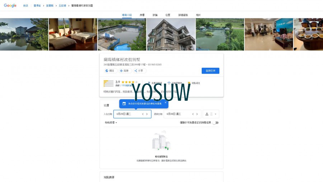Screen dimensions: 323x182
Task: Open the grey villa building photo
Action: point(171,34)
